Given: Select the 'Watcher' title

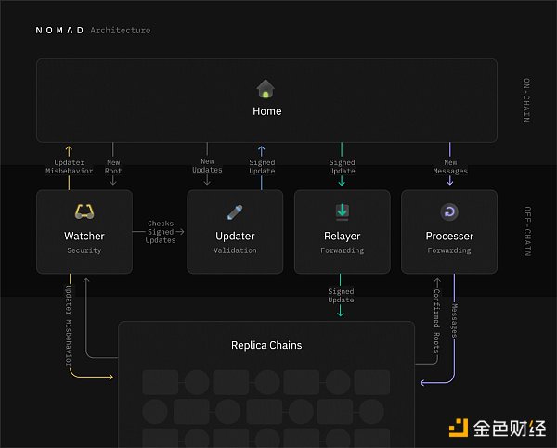Looking at the screenshot, I should click(x=84, y=237).
